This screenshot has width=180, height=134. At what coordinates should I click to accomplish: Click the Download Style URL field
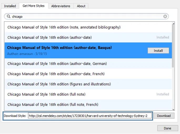coord(90,116)
